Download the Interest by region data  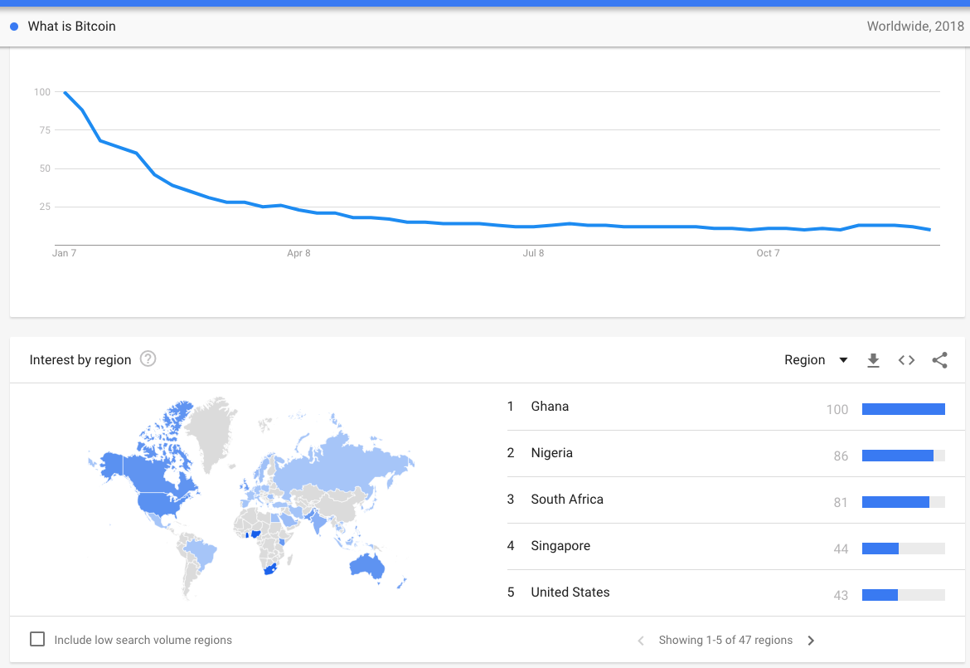click(x=873, y=360)
